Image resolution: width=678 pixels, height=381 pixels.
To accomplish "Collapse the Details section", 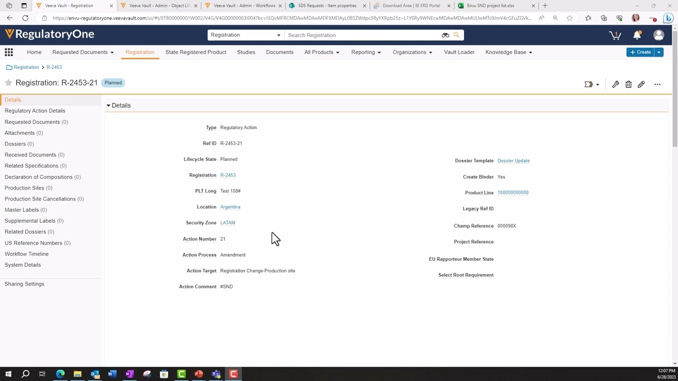I will coord(108,106).
